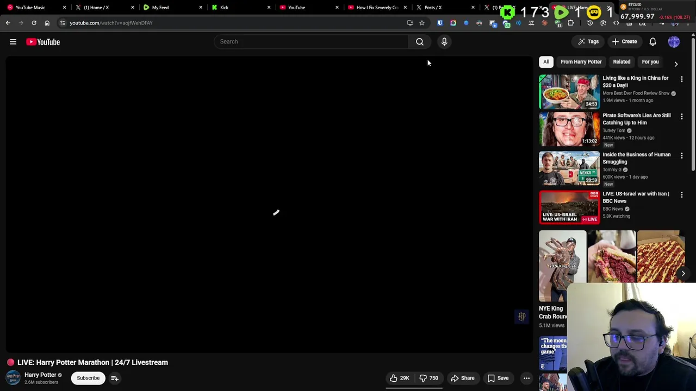Click the Harry Potter watermark in player
Viewport: 696px width, 391px height.
(x=521, y=316)
